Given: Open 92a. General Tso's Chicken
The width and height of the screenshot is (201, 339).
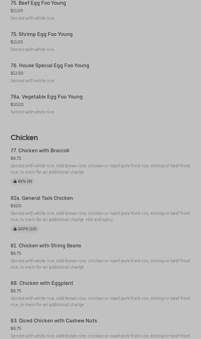Looking at the screenshot, I should tap(42, 198).
